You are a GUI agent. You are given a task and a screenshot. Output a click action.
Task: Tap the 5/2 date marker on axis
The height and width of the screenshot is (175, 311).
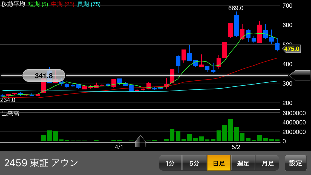(x=236, y=147)
